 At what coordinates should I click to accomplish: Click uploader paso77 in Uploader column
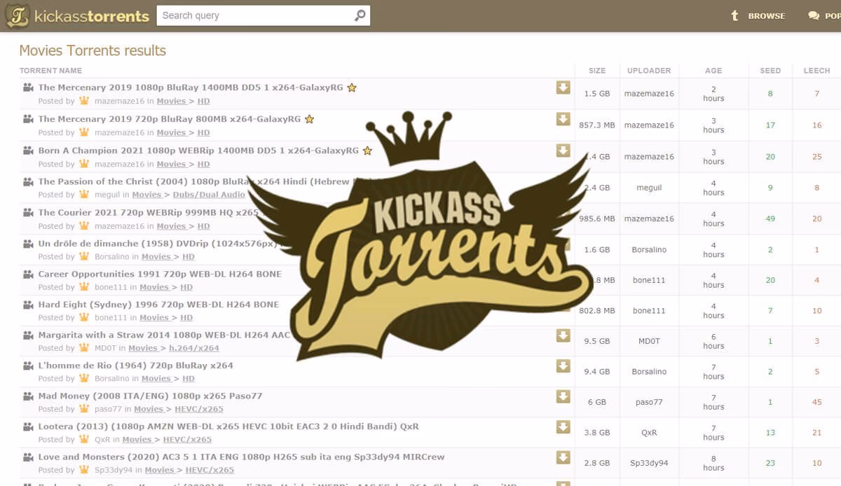[649, 403]
